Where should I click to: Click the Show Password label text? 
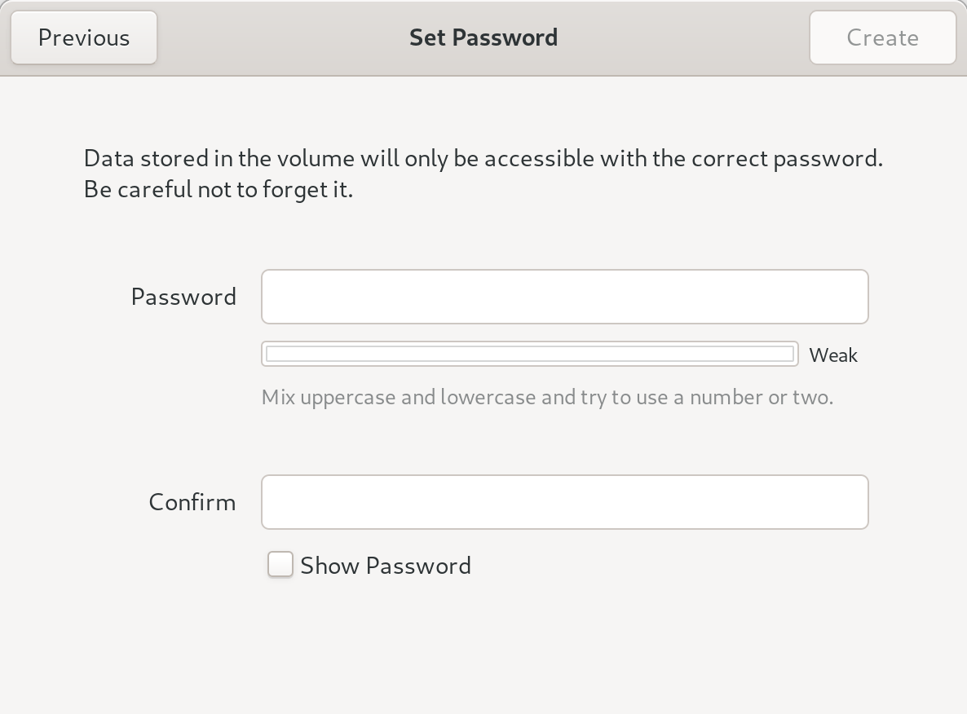point(386,565)
